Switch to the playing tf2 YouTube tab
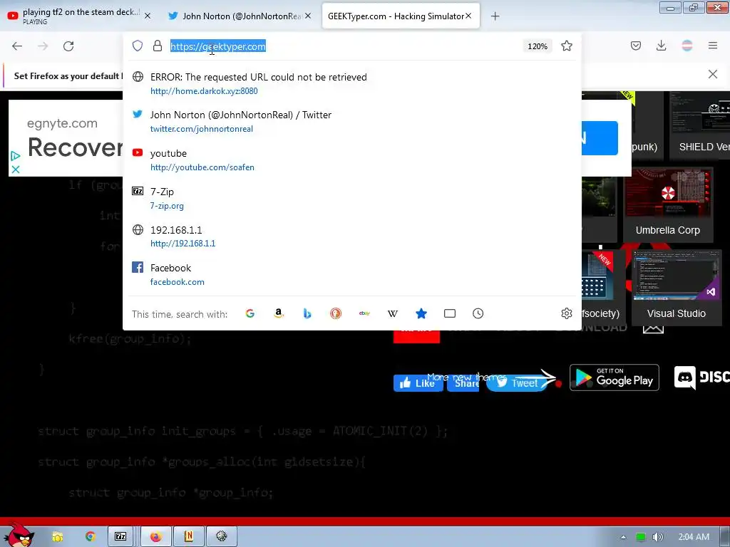730x547 pixels. [79, 16]
